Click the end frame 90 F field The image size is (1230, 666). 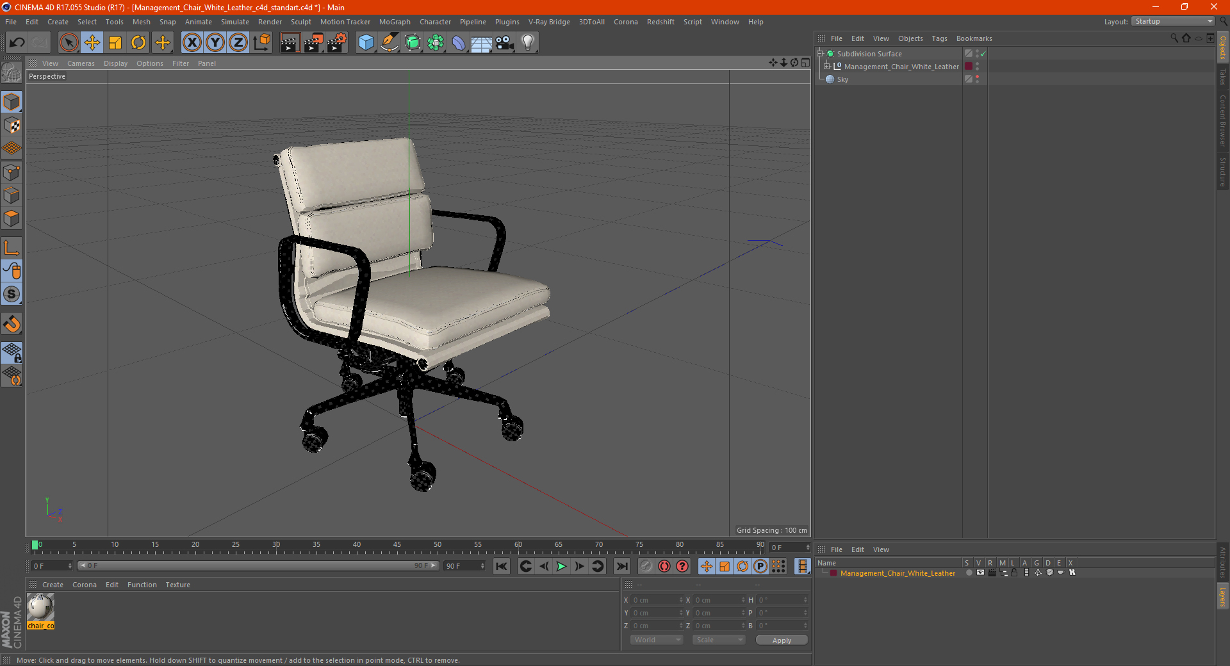click(x=464, y=566)
